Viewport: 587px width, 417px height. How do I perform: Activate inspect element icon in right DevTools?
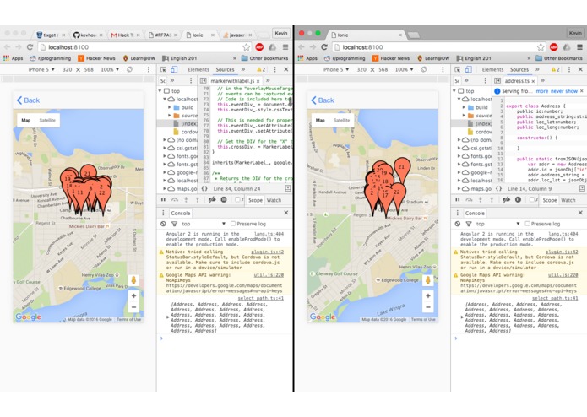[458, 69]
